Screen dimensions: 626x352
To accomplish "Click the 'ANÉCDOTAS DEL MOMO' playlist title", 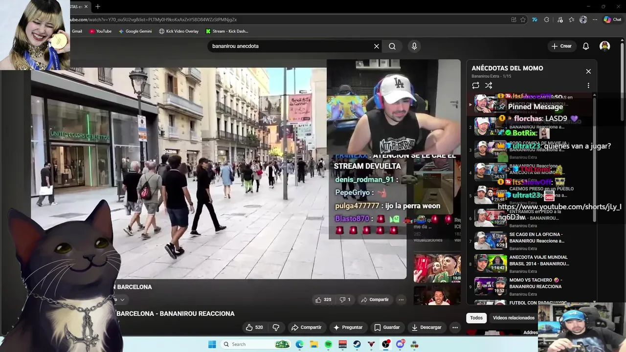I will pos(507,68).
